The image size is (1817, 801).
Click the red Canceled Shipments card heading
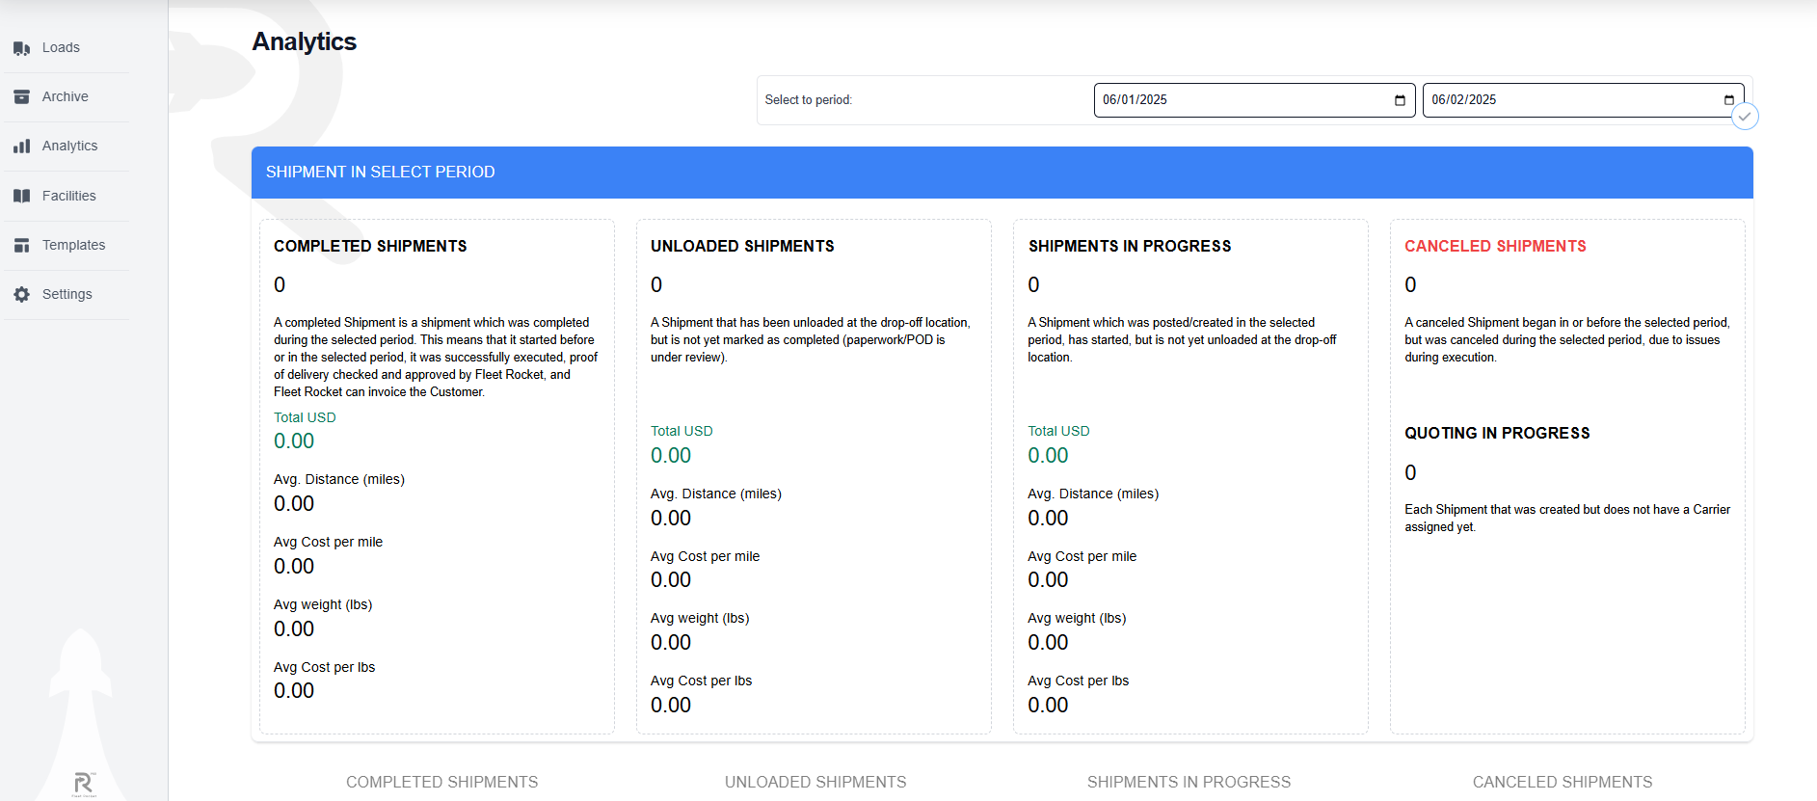[1494, 247]
